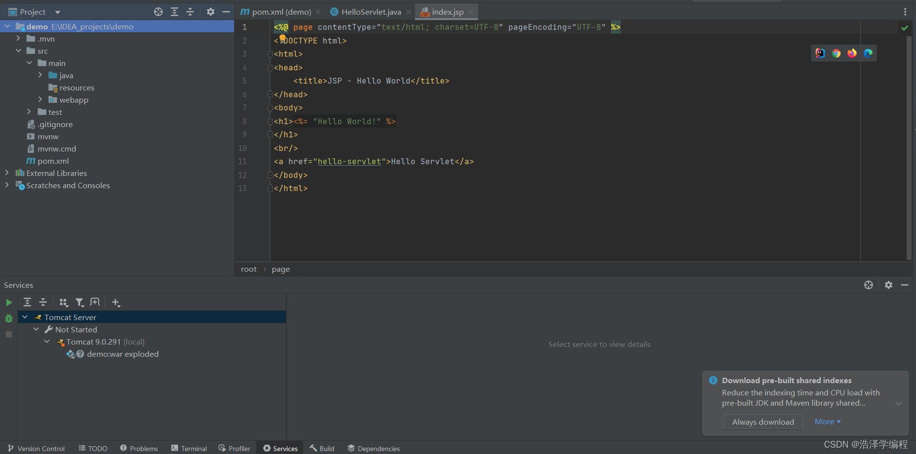The image size is (916, 454).
Task: Open Services panel settings gear
Action: [889, 285]
